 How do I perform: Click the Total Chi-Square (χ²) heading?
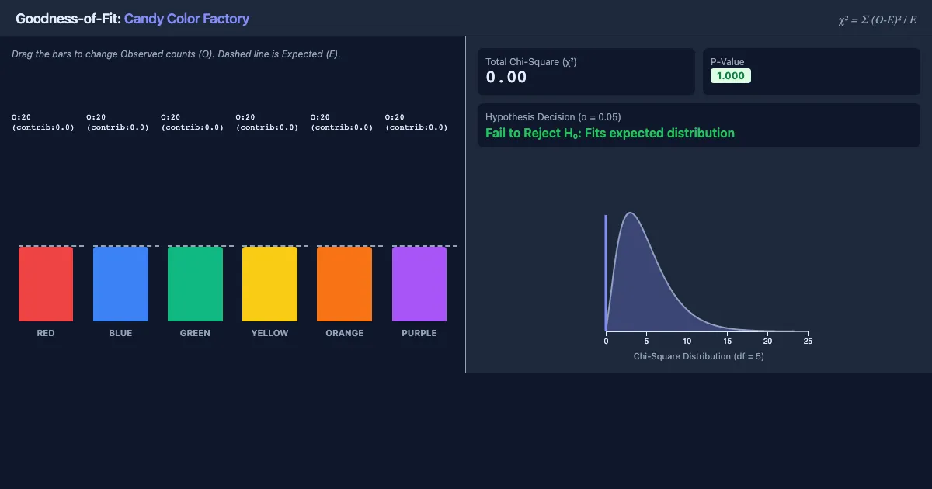(531, 62)
